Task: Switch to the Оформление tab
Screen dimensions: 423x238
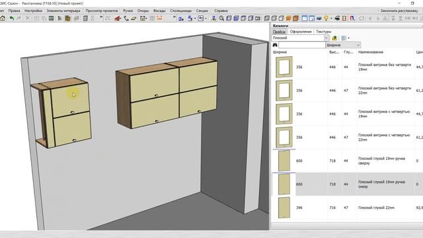Action: point(301,32)
